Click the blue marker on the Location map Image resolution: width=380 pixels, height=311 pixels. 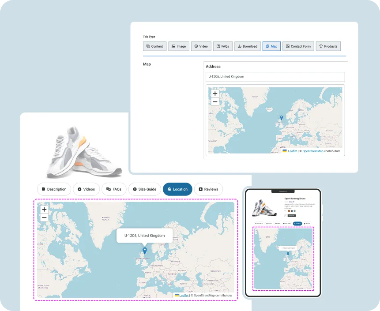tap(145, 251)
